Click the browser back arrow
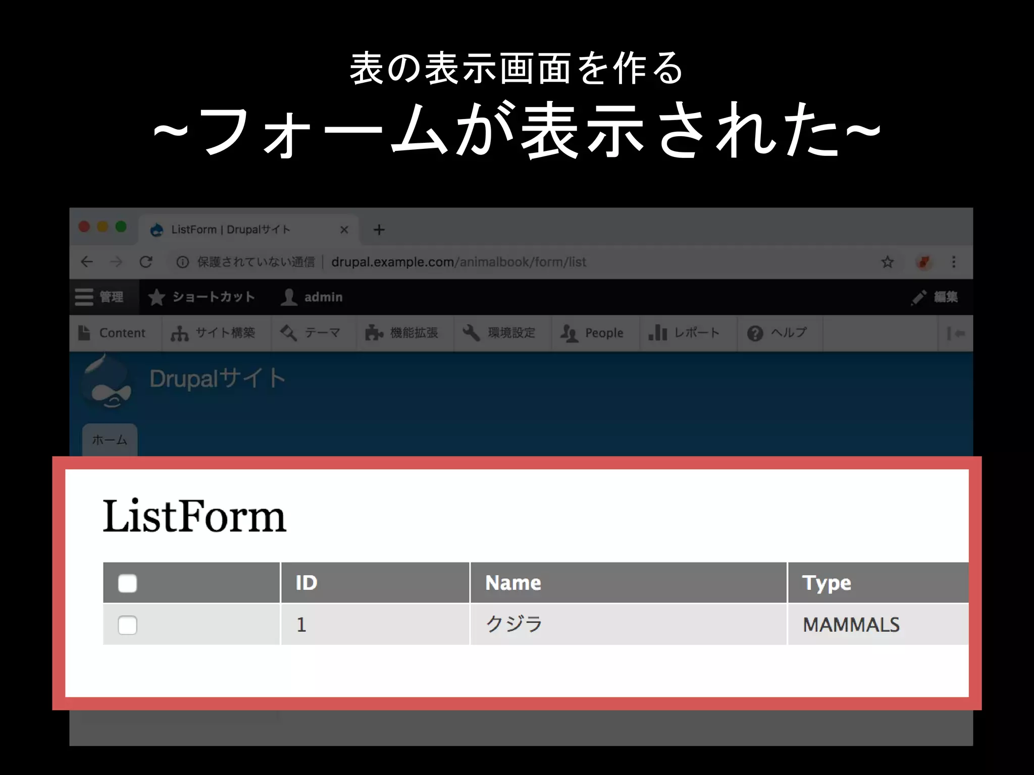The height and width of the screenshot is (775, 1034). click(87, 262)
